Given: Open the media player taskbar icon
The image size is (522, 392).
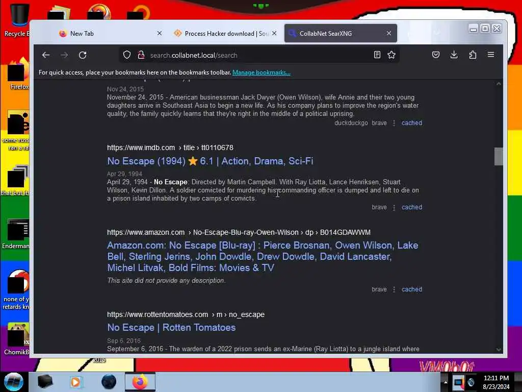Looking at the screenshot, I should coord(75,382).
